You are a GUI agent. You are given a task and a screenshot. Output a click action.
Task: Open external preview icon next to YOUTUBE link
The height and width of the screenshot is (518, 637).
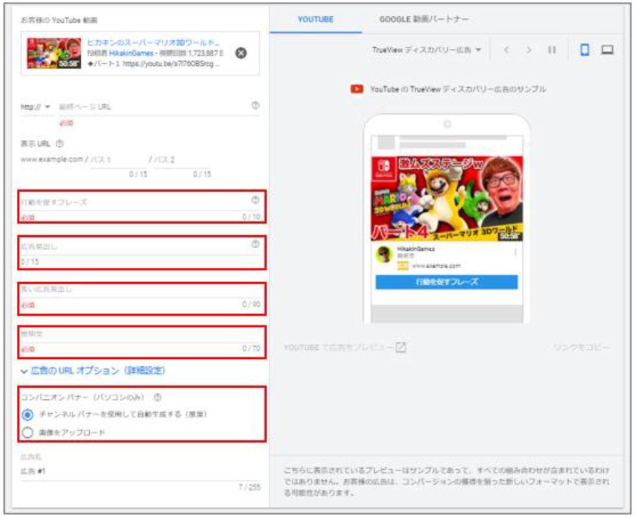(401, 347)
